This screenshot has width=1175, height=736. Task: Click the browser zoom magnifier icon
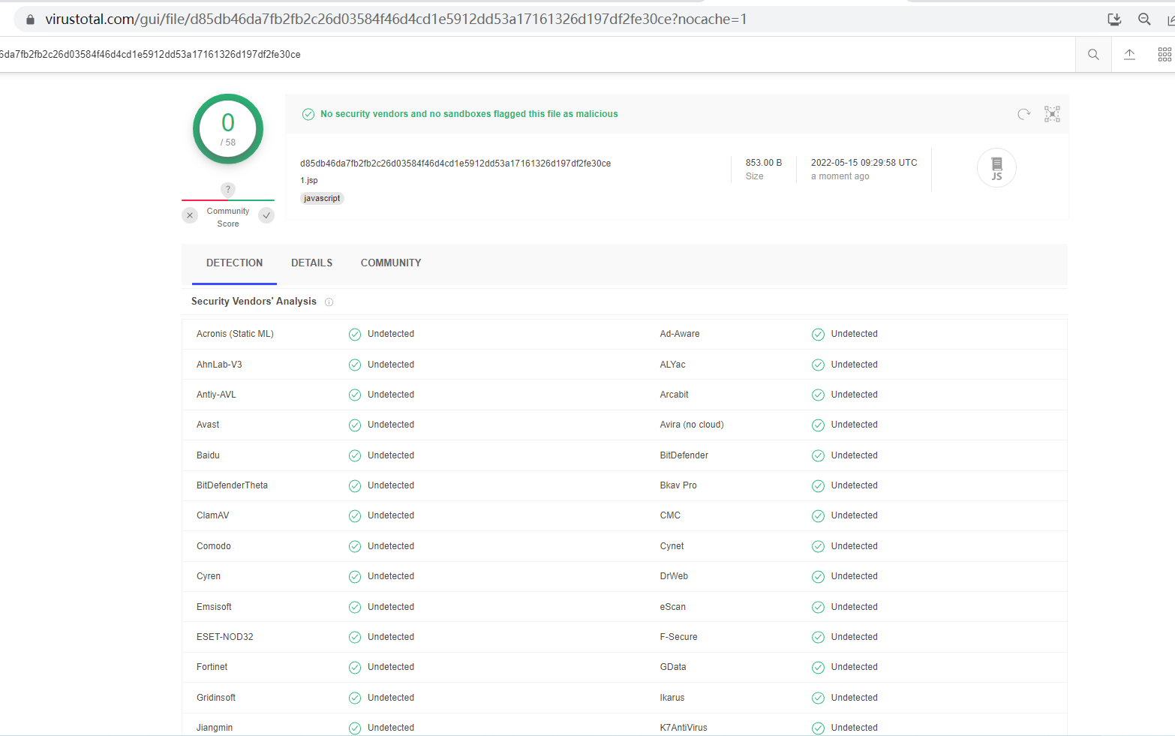point(1144,20)
